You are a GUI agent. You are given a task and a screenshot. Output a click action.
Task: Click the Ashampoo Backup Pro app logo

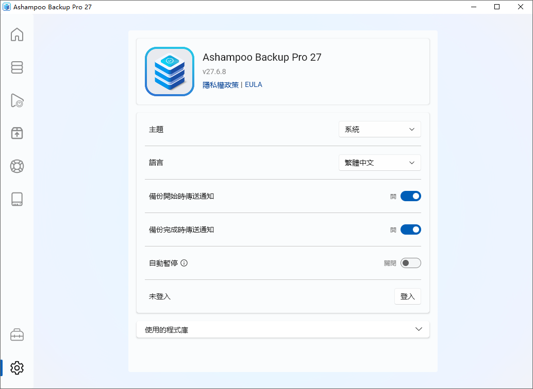tap(170, 72)
